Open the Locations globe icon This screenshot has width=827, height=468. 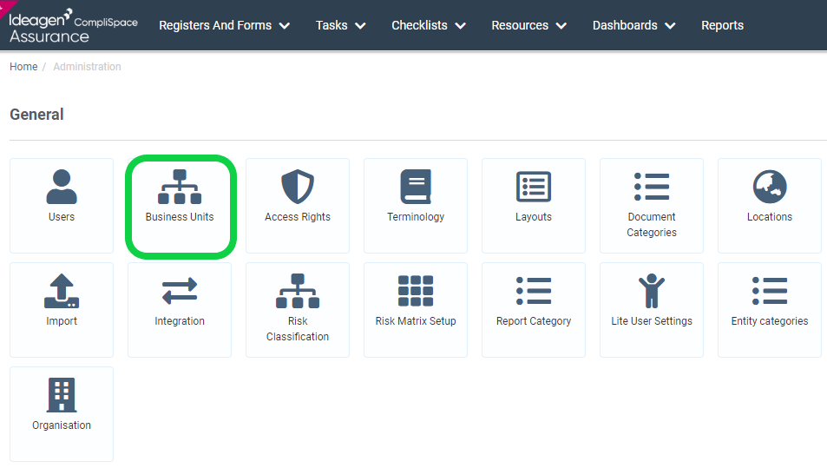click(x=770, y=187)
